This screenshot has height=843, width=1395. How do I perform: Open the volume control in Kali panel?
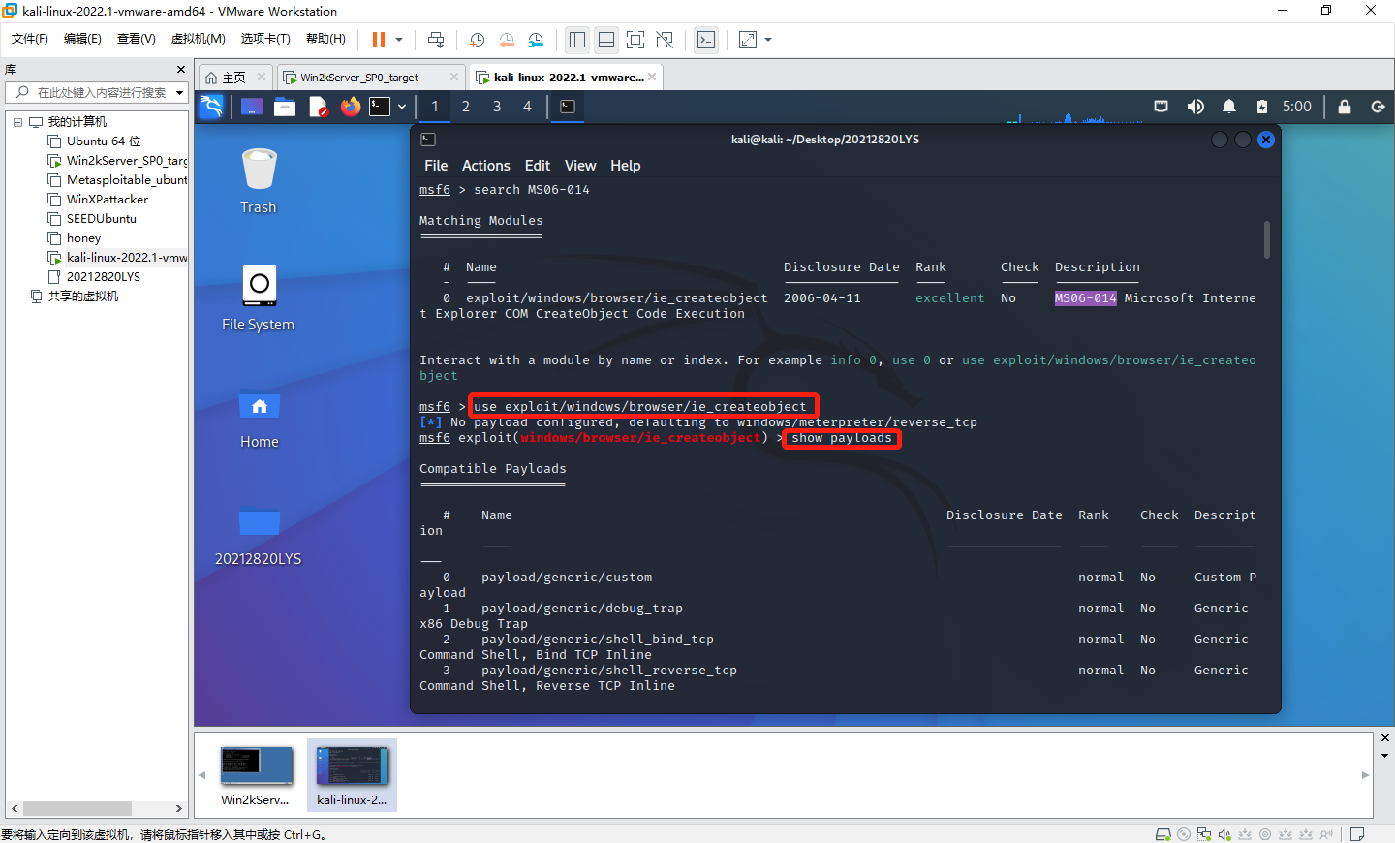coord(1195,107)
